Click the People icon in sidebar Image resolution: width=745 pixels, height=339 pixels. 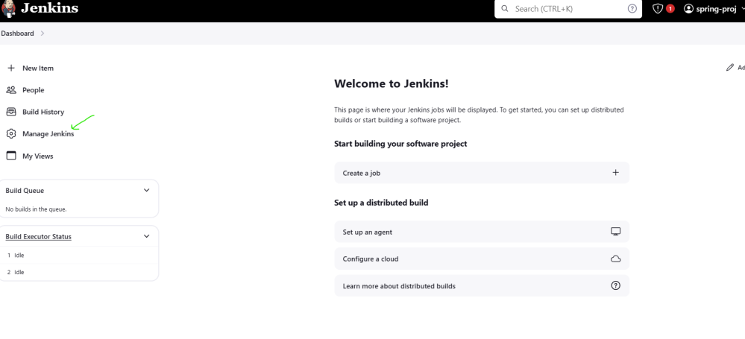10,90
